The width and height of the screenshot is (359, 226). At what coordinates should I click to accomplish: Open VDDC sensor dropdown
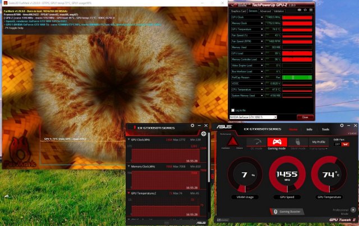[262, 83]
